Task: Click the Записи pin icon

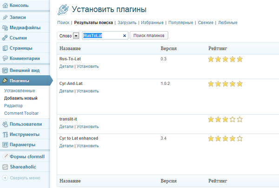Action: (x=5, y=17)
